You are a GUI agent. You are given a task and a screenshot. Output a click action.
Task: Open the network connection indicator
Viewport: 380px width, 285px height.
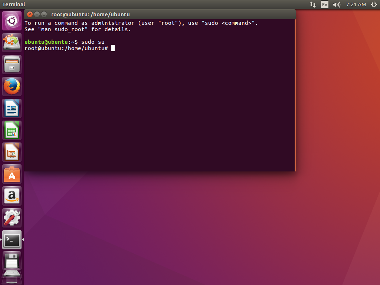[x=312, y=4]
